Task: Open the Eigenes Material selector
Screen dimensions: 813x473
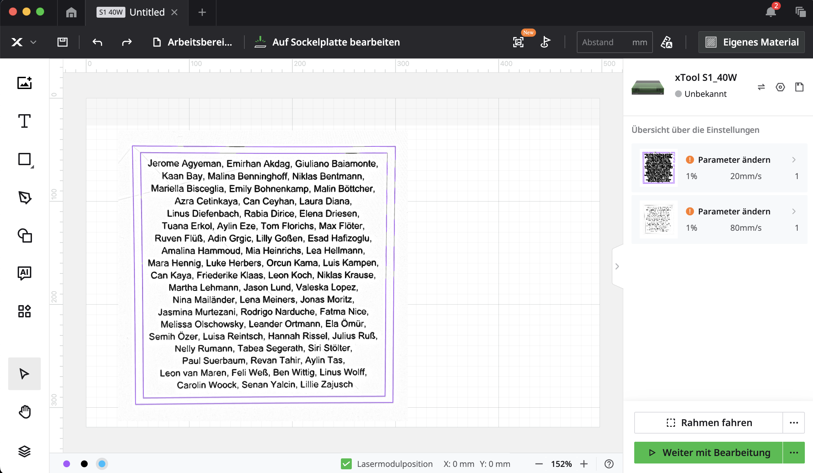Action: tap(751, 42)
